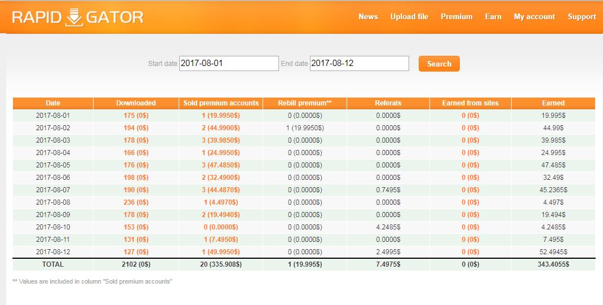Viewport: 603px width, 305px height.
Task: Click the Sold premium accounts column header
Action: 221,103
